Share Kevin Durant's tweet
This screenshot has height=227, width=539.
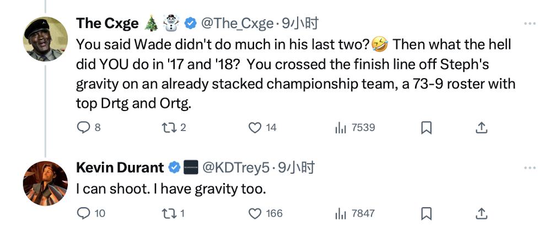(481, 213)
